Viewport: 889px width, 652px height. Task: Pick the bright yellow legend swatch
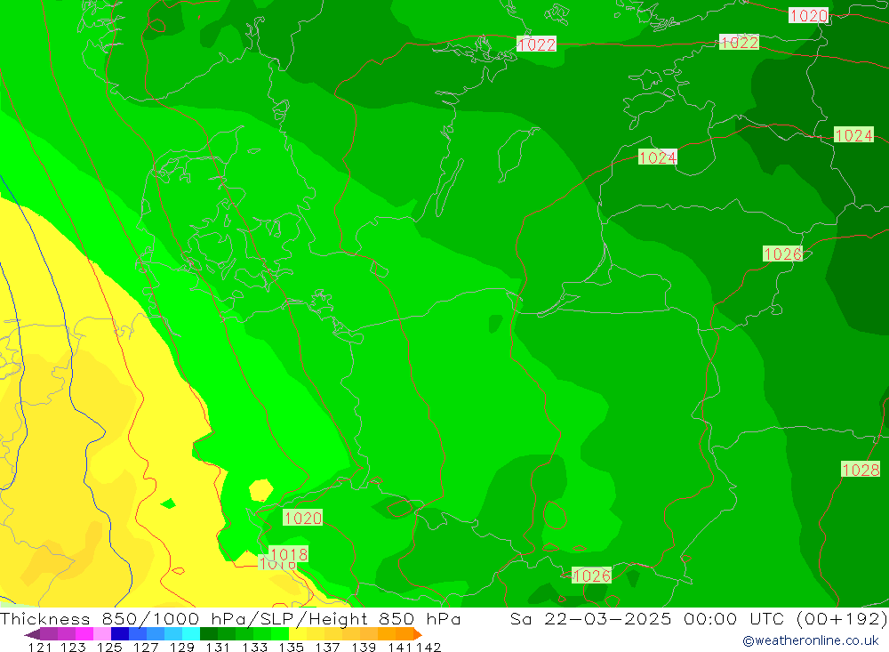point(298,634)
